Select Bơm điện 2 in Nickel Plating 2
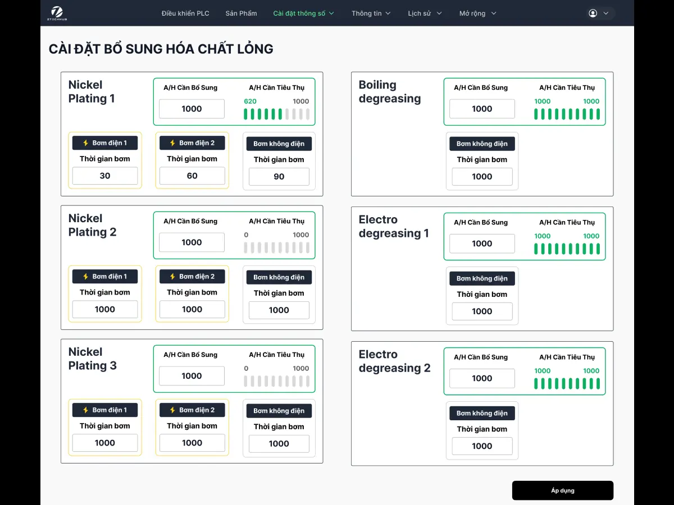Image resolution: width=674 pixels, height=505 pixels. (x=192, y=277)
